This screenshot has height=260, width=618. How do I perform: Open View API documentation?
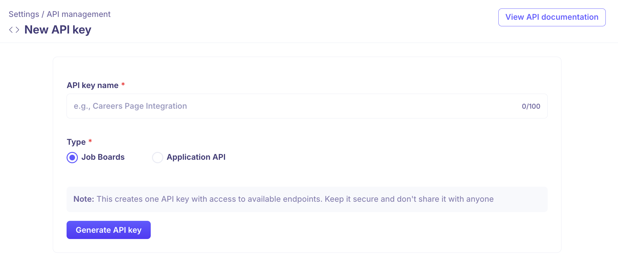(552, 17)
